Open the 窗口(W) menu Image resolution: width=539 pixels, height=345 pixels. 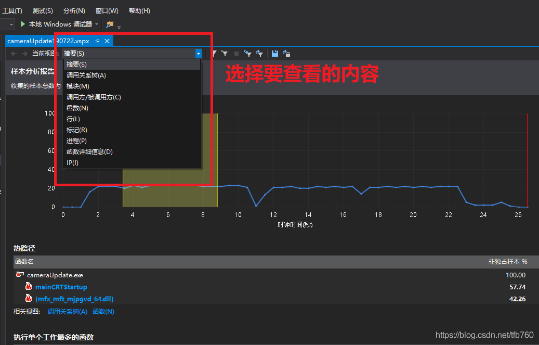coord(107,11)
